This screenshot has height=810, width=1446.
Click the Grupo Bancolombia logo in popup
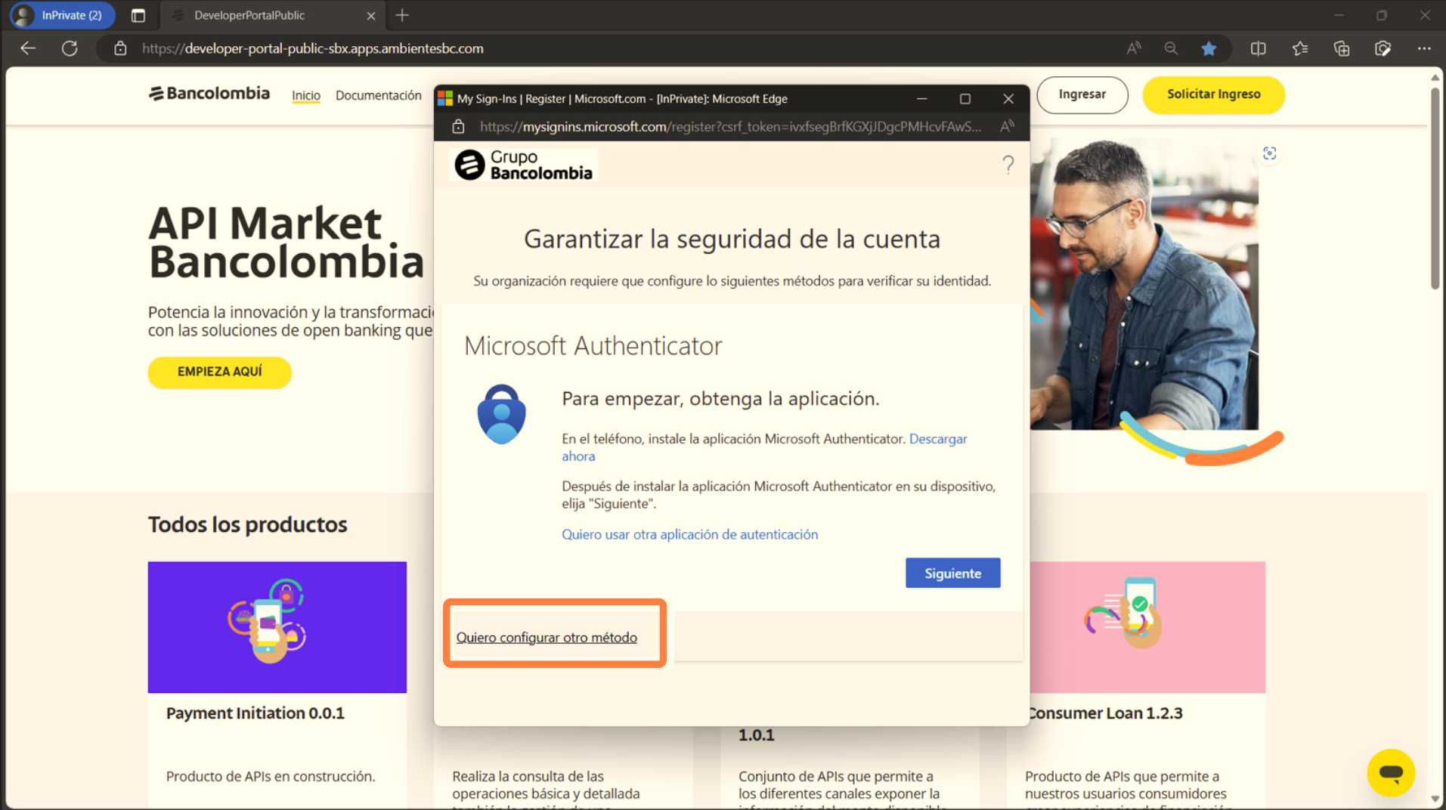(523, 165)
